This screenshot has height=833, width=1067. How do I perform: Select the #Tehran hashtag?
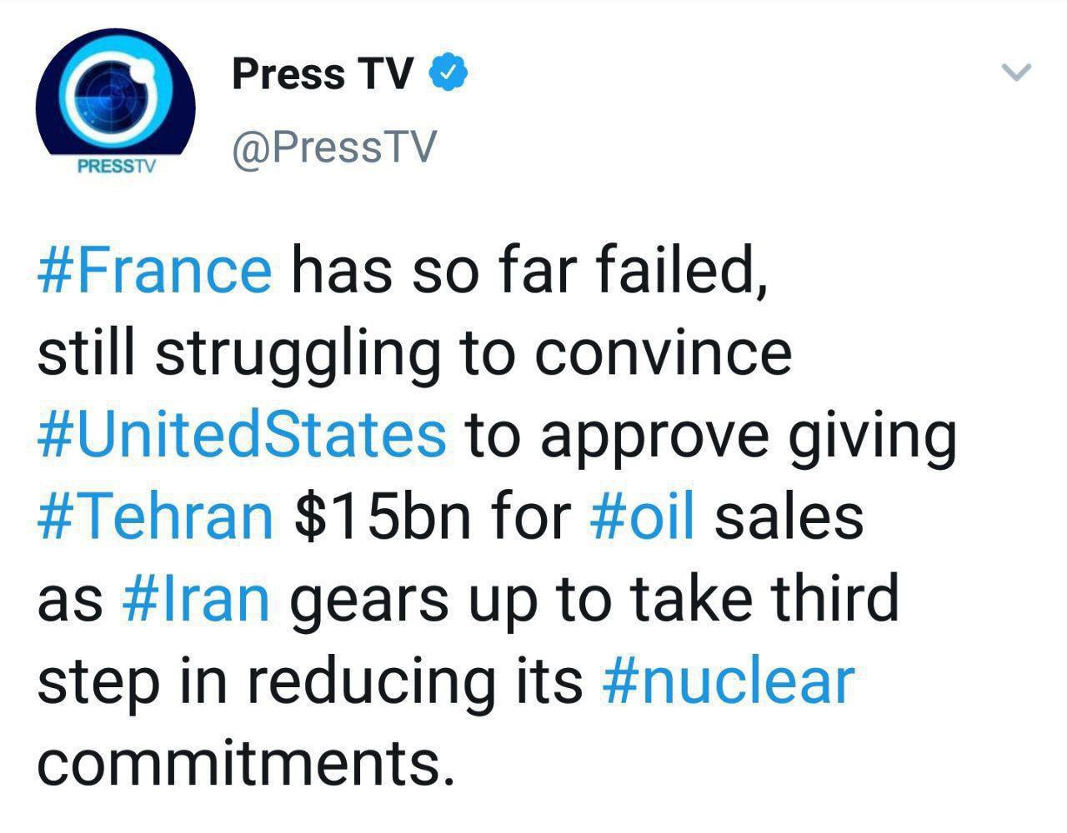pyautogui.click(x=155, y=516)
